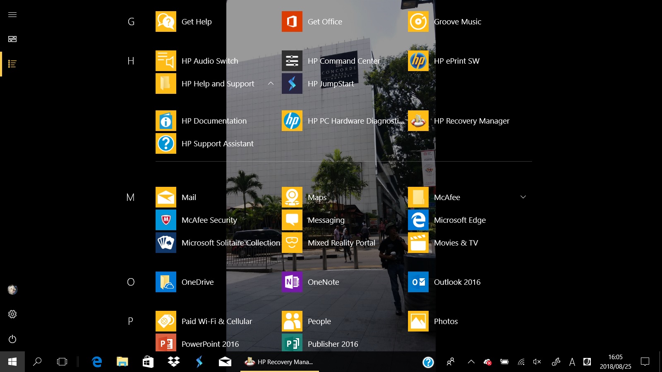Open the Mail app icon
Image resolution: width=662 pixels, height=372 pixels.
click(x=166, y=197)
